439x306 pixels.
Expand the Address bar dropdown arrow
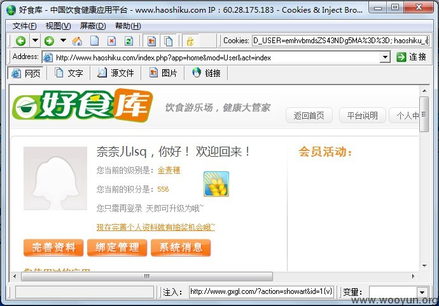[x=386, y=57]
